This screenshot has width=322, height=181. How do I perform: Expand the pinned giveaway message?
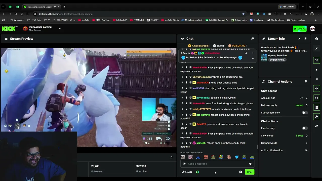(x=253, y=59)
